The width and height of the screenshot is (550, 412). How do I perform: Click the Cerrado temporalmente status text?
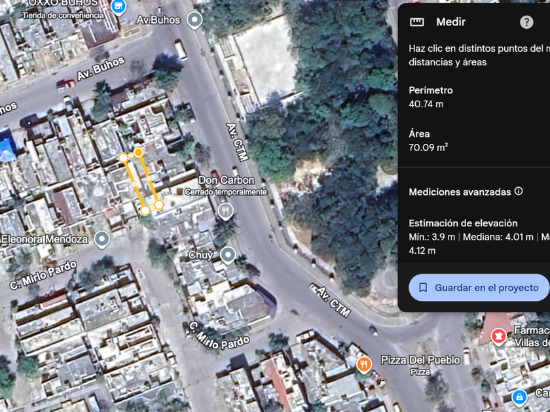(226, 192)
